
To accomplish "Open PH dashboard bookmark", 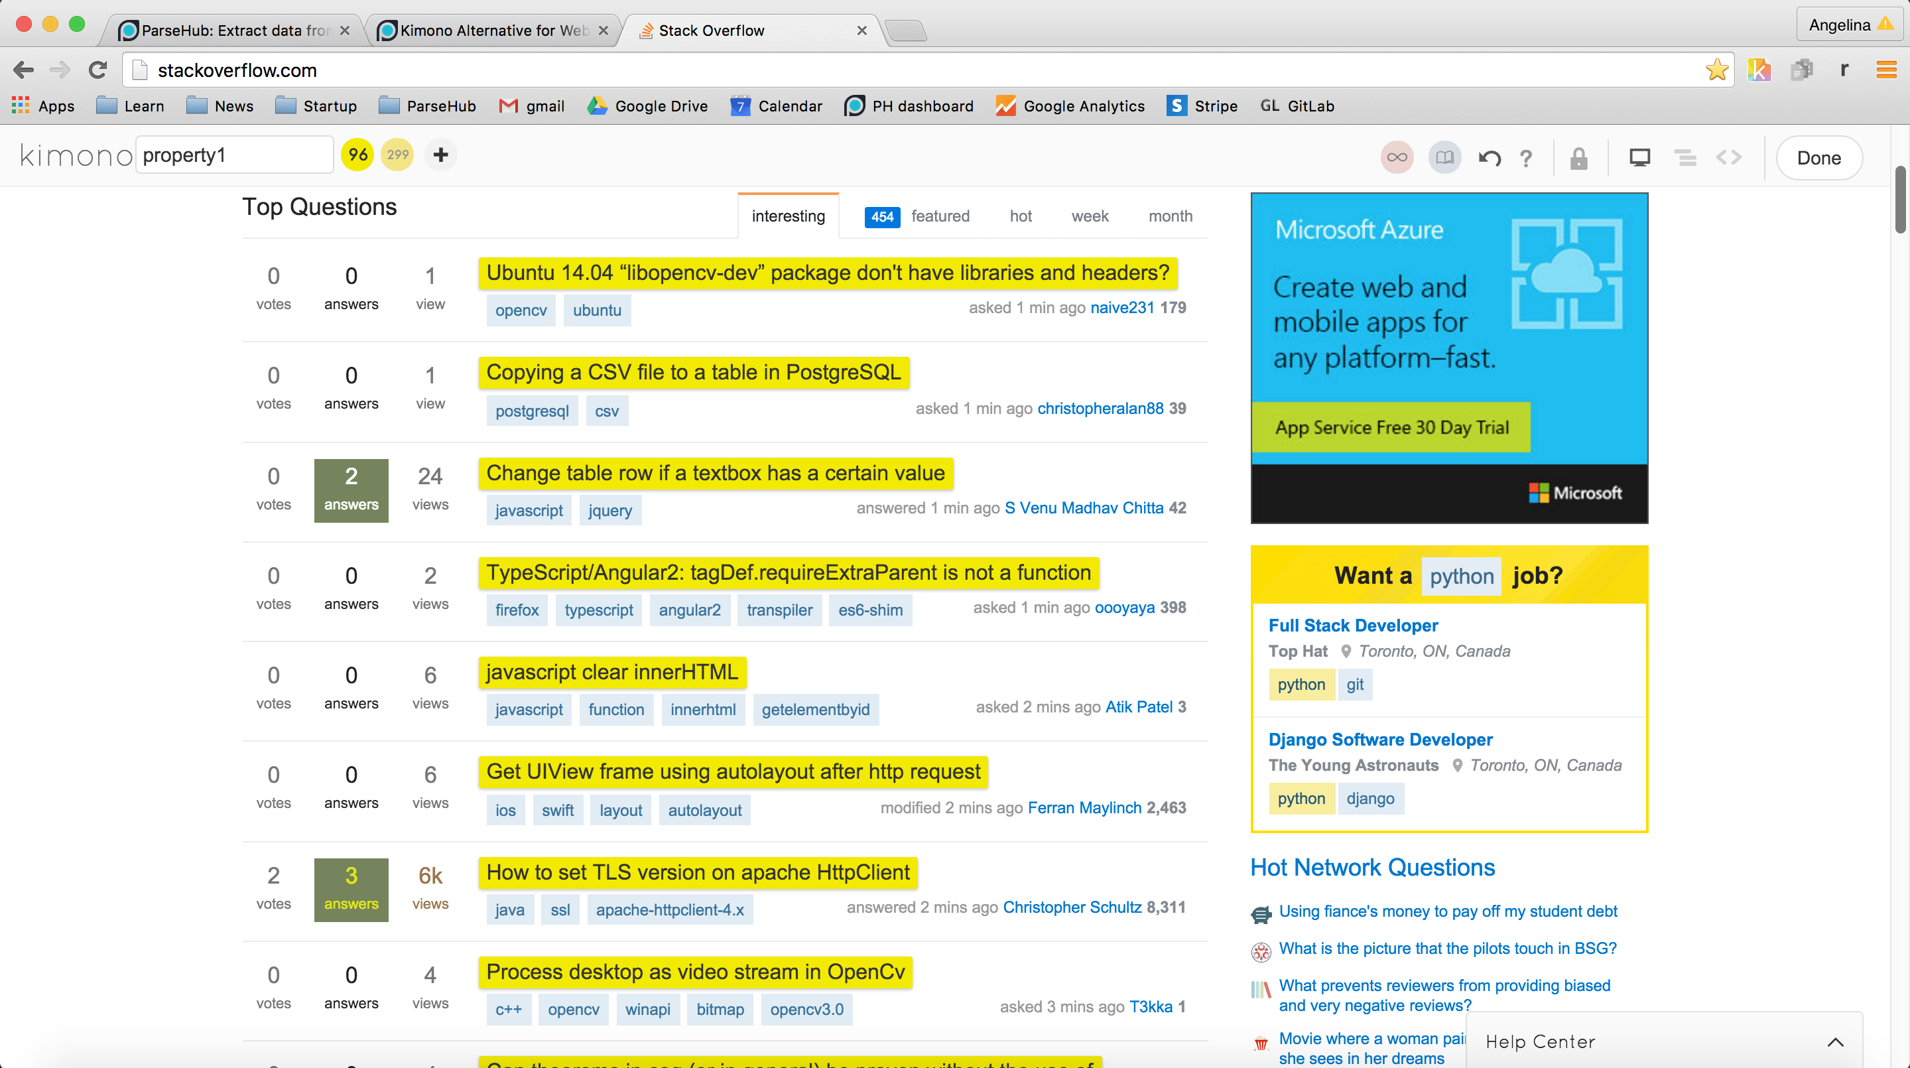I will pos(909,106).
